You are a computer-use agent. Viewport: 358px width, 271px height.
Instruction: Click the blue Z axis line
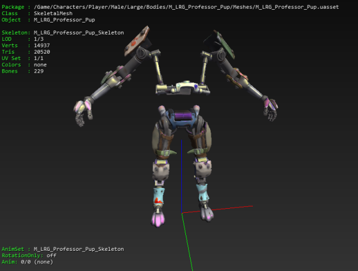point(181,176)
